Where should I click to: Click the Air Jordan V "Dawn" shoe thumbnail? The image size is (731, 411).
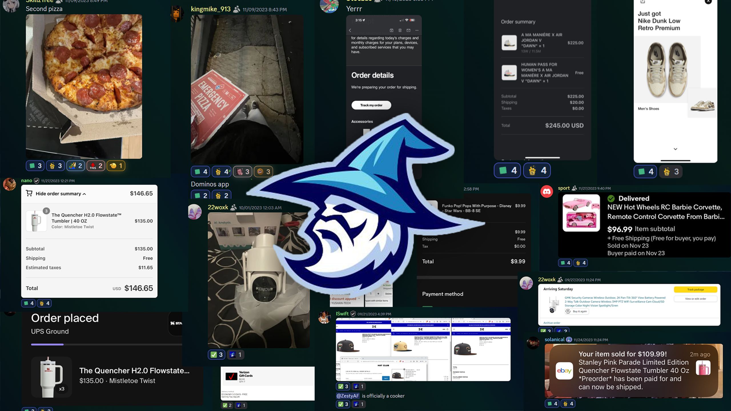[509, 43]
